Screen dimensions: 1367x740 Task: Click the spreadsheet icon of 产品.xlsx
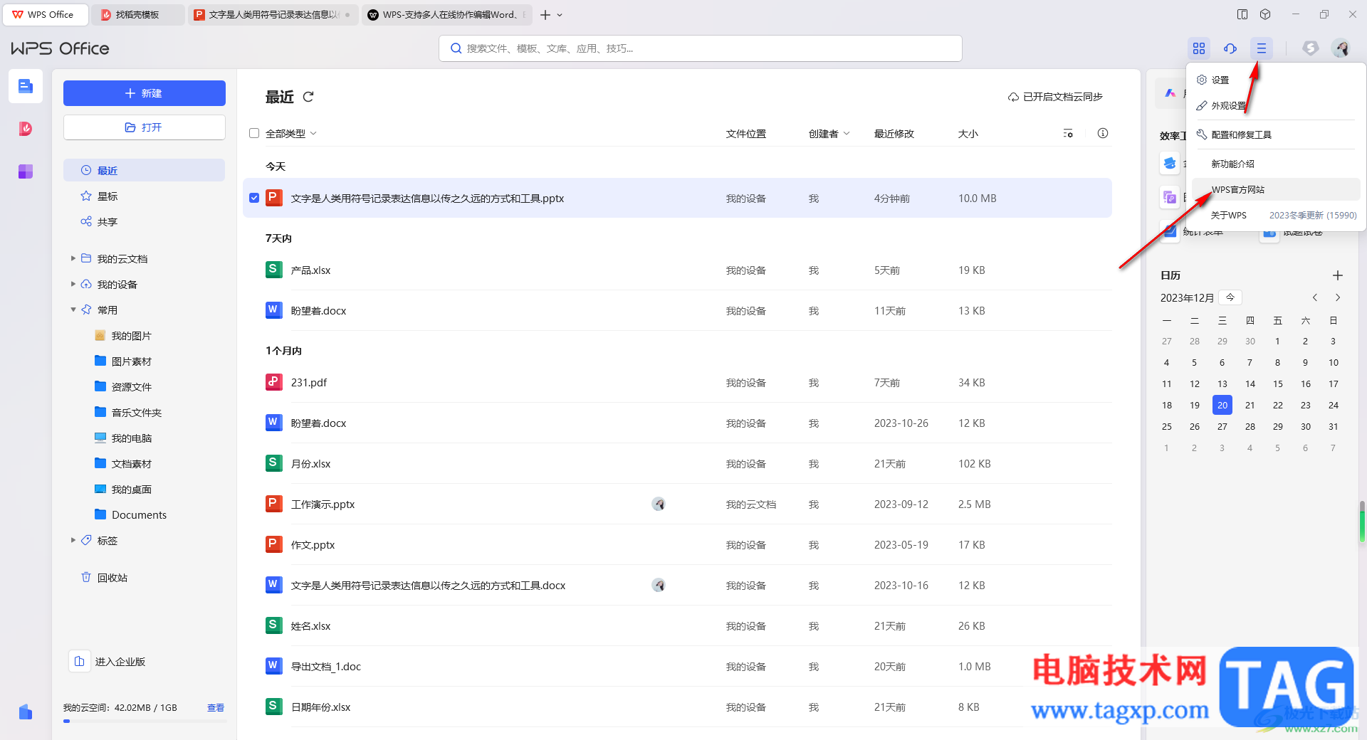click(273, 270)
